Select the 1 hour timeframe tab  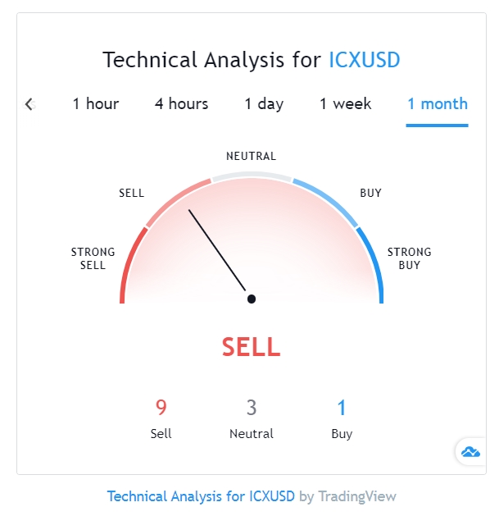point(96,104)
